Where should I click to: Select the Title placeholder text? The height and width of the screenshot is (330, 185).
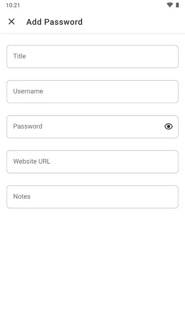coord(19,56)
